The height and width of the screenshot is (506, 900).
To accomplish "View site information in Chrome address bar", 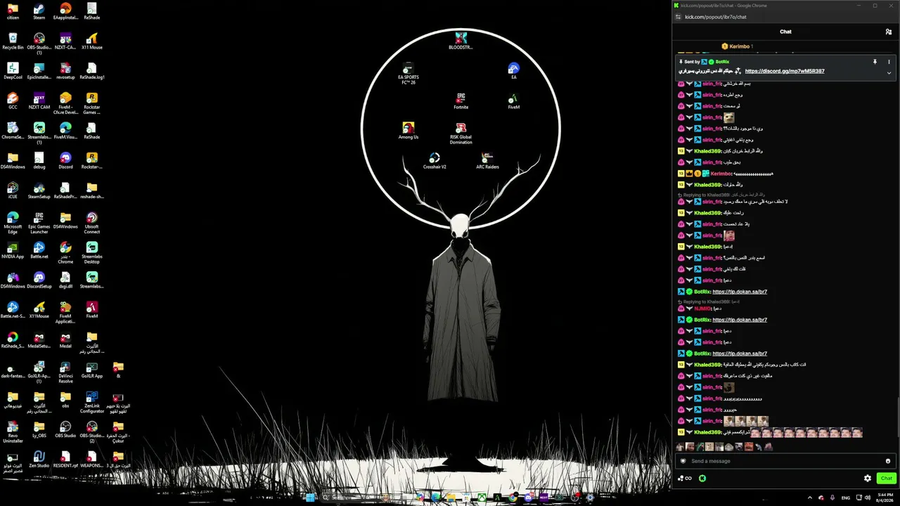I will click(678, 17).
